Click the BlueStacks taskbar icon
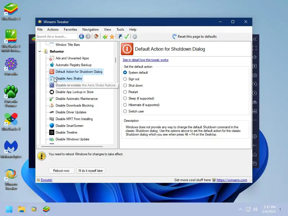This screenshot has height=216, width=288. 46,209
